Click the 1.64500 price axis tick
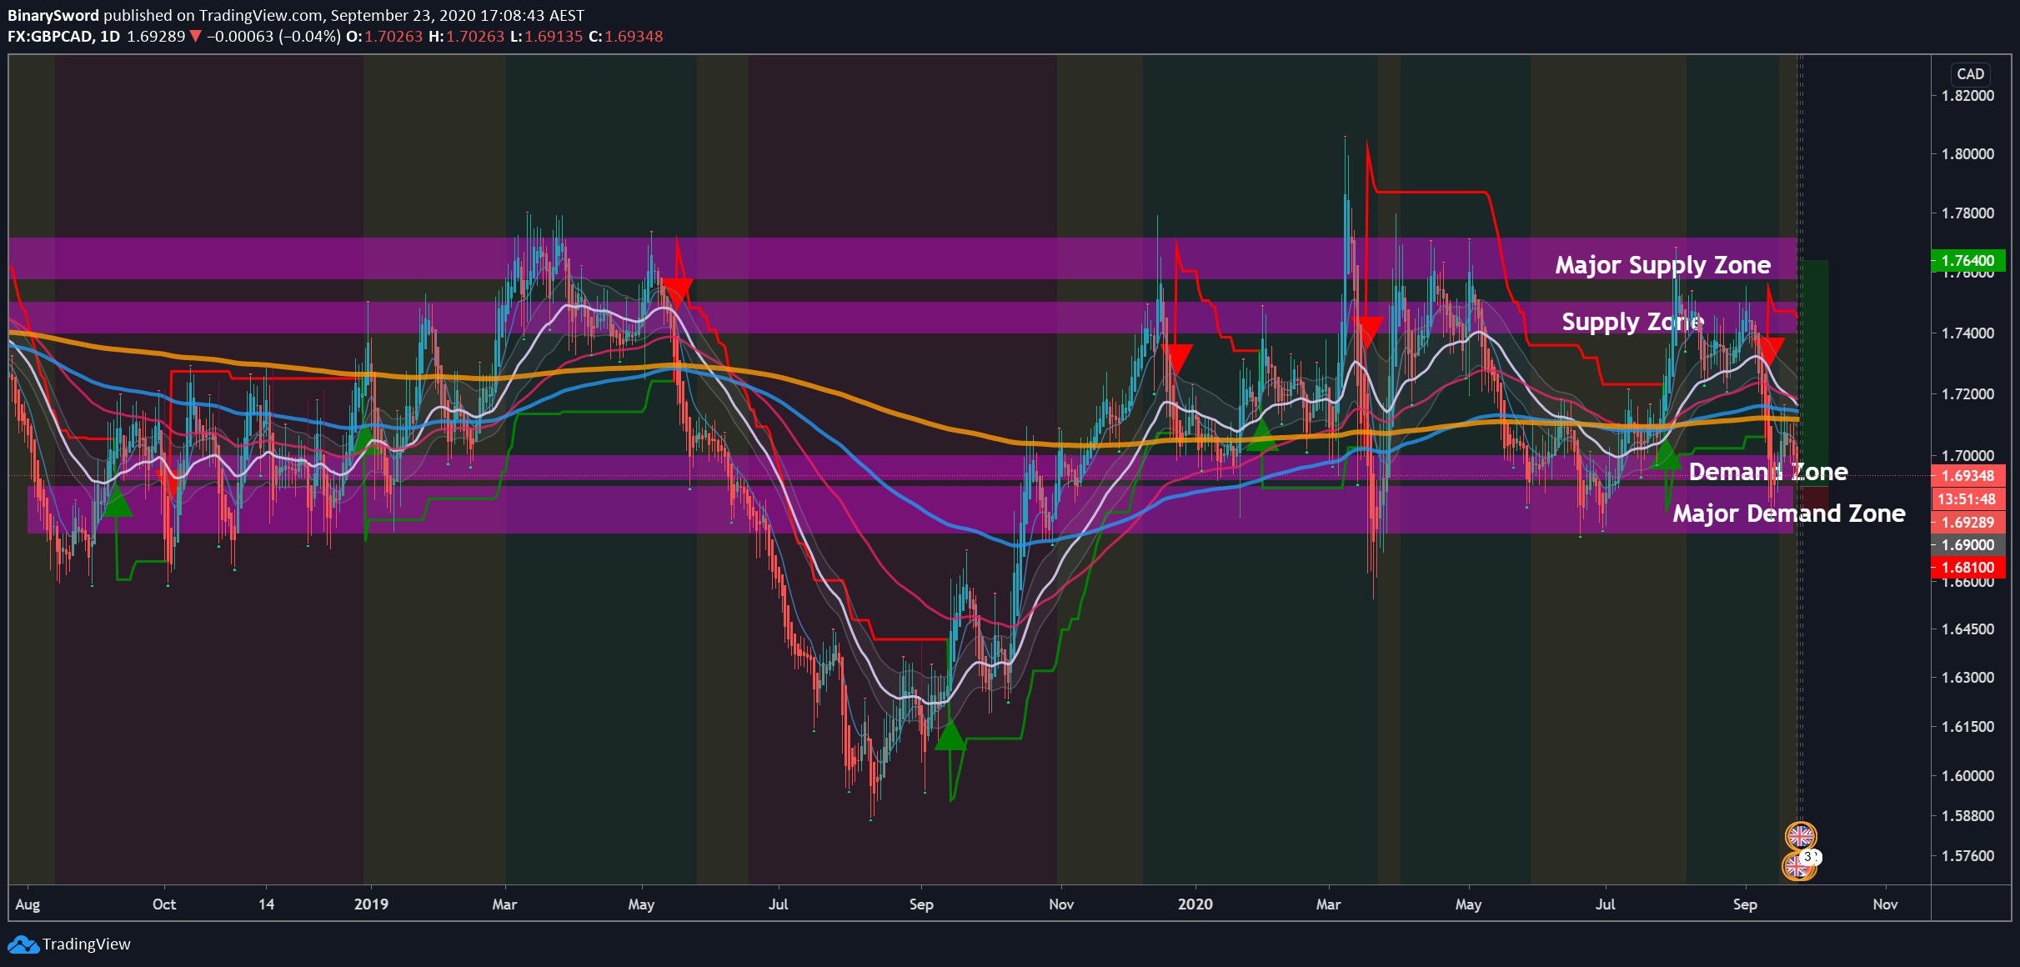Screen dimensions: 2020x967 coord(1968,629)
